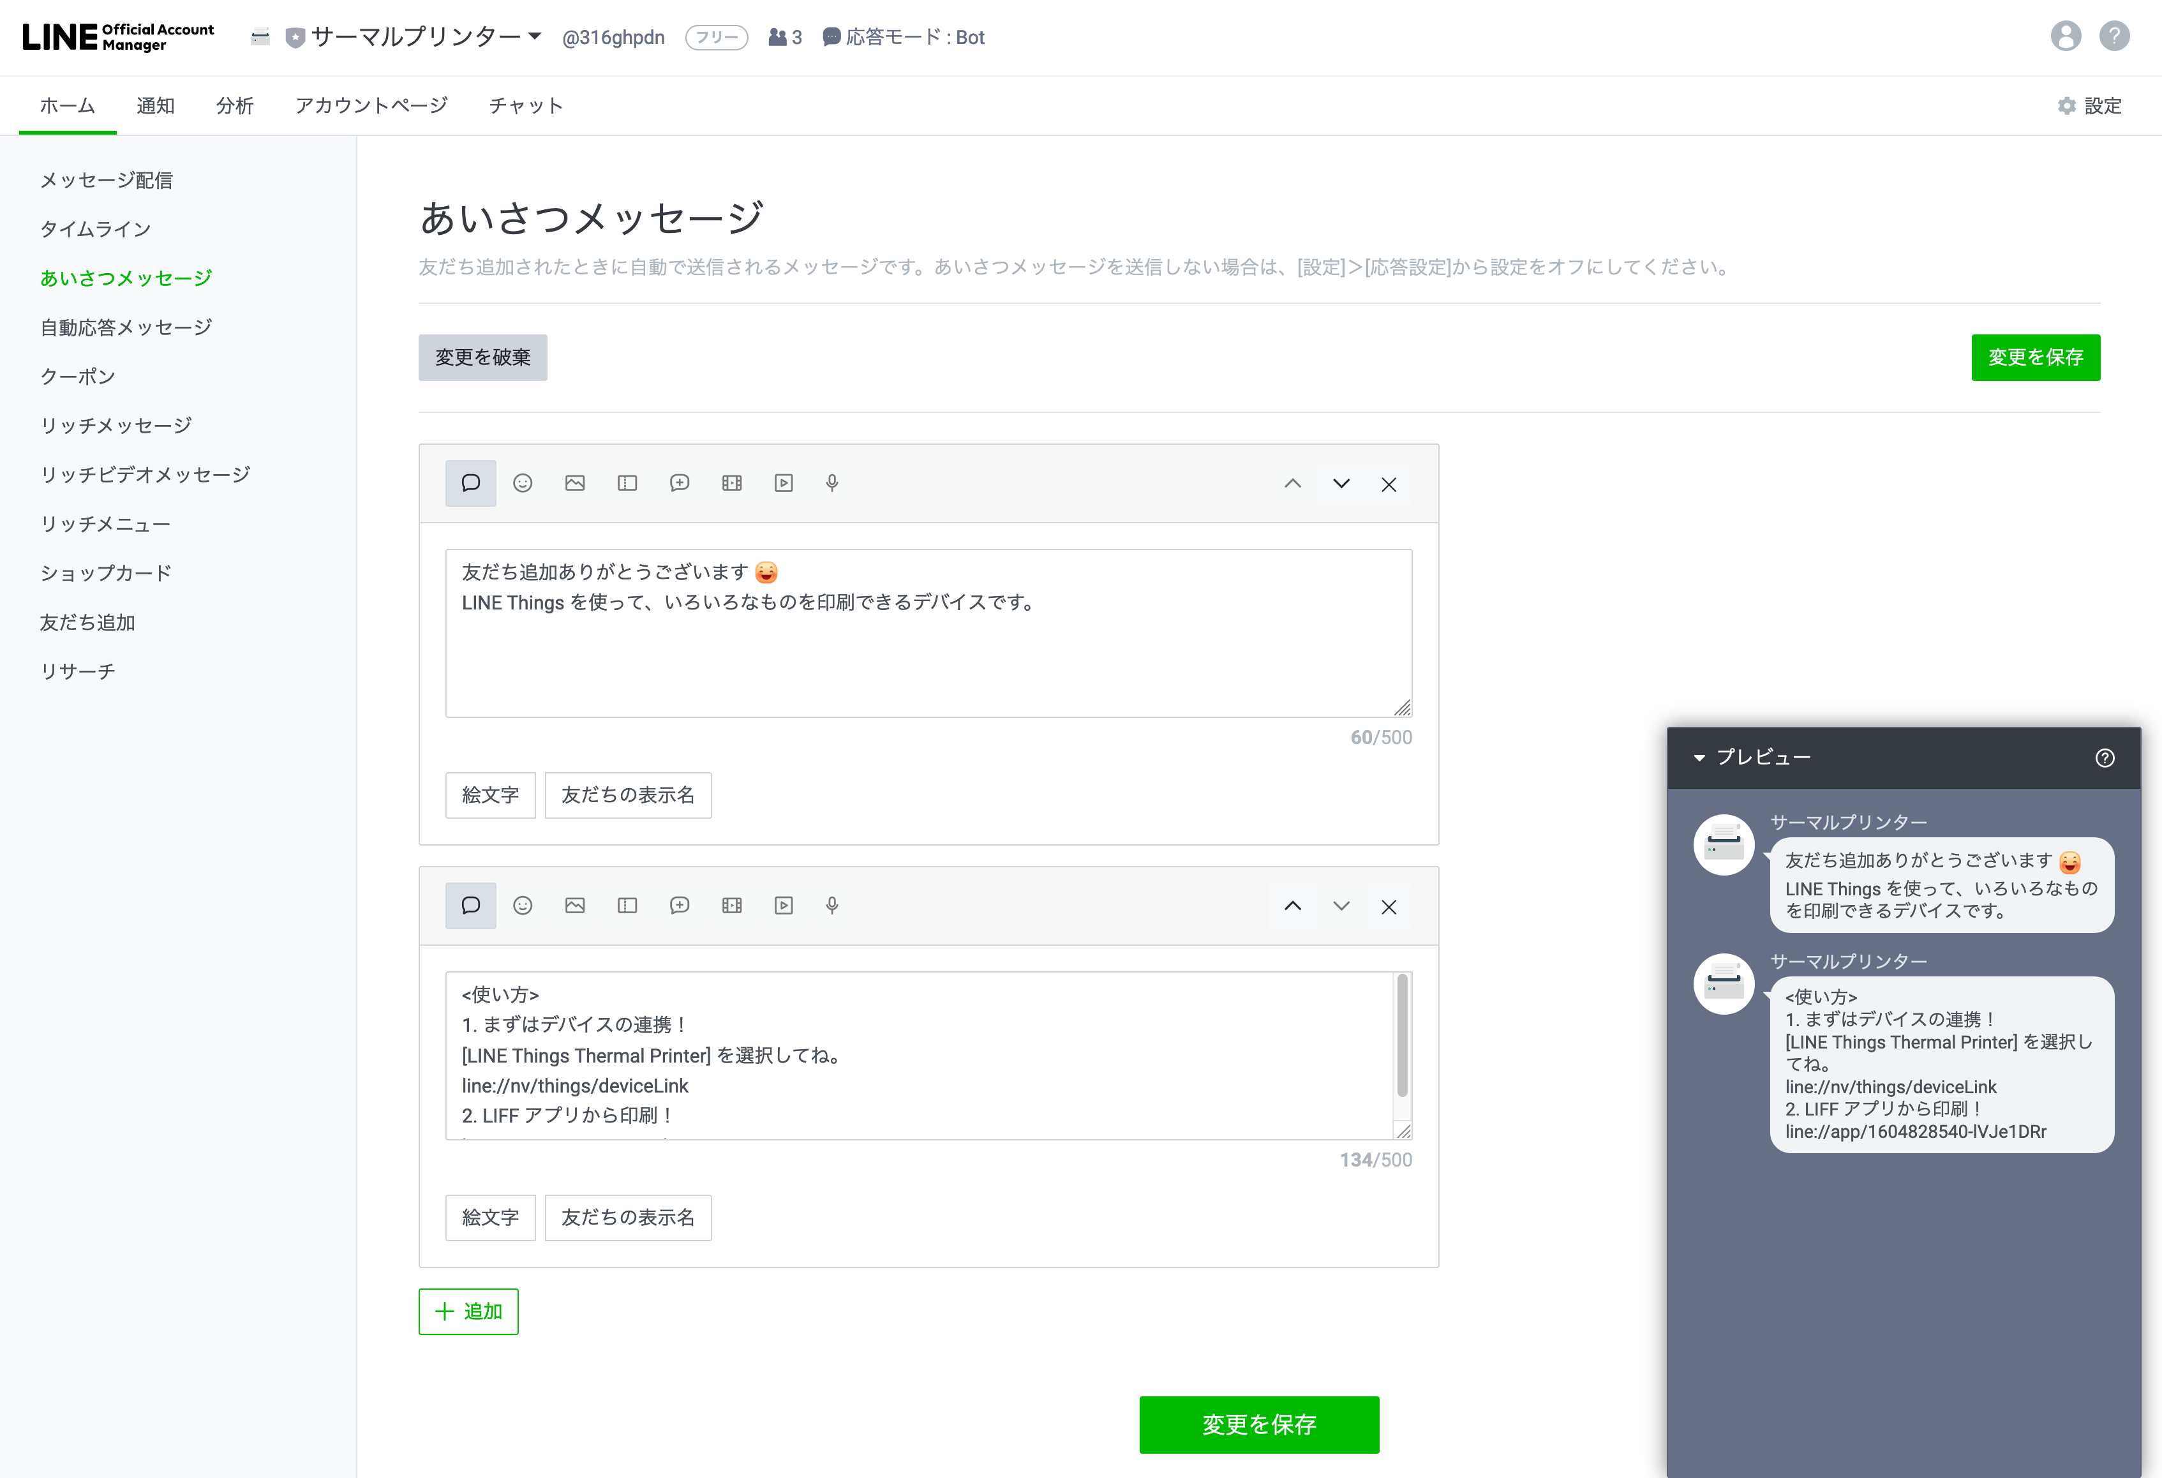Click voice message microphone icon in second toolbar
This screenshot has width=2162, height=1478.
click(831, 905)
